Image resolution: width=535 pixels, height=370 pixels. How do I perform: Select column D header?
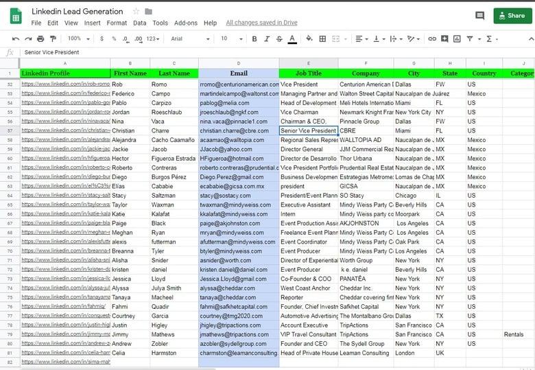[x=239, y=63]
